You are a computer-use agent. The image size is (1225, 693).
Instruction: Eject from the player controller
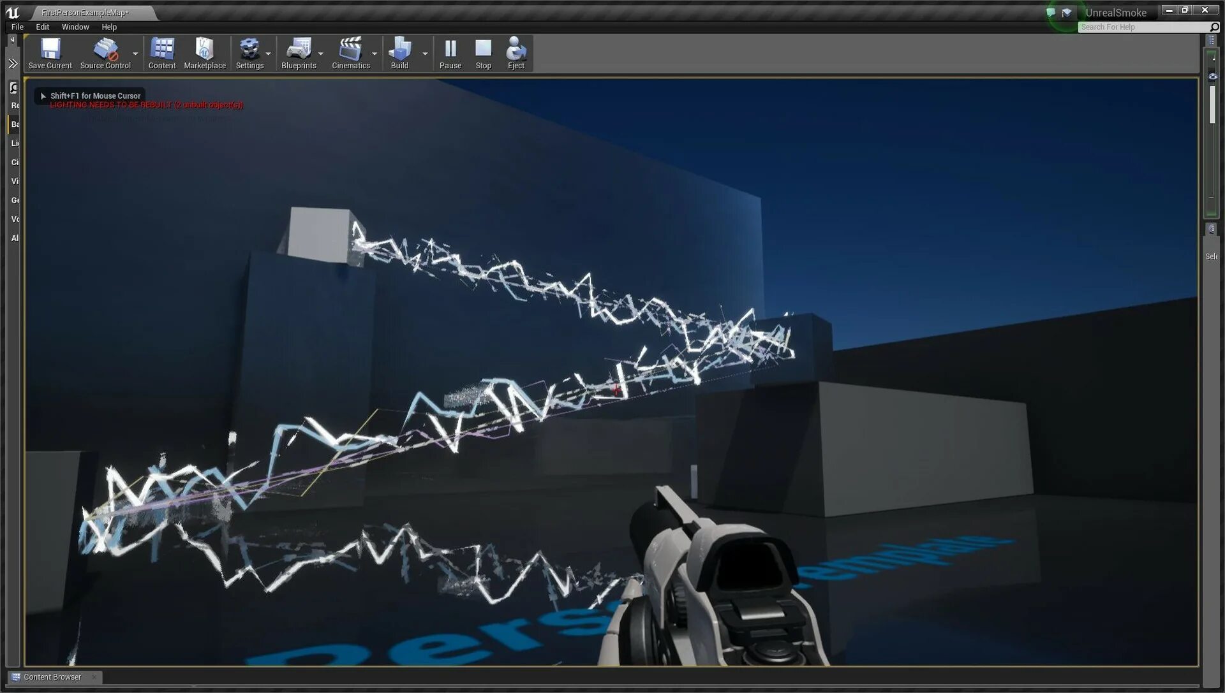tap(516, 49)
